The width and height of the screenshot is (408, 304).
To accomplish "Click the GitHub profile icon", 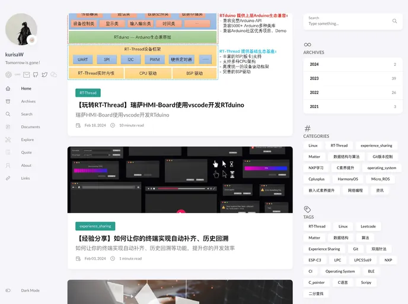I will (36, 75).
